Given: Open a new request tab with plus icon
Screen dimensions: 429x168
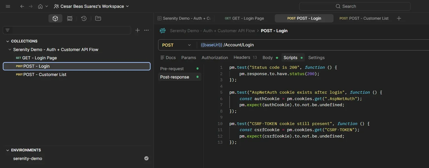Looking at the screenshot, I should tap(399, 18).
